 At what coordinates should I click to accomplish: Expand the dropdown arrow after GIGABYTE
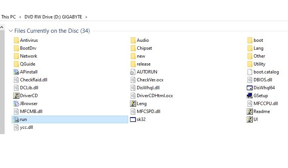pos(86,17)
